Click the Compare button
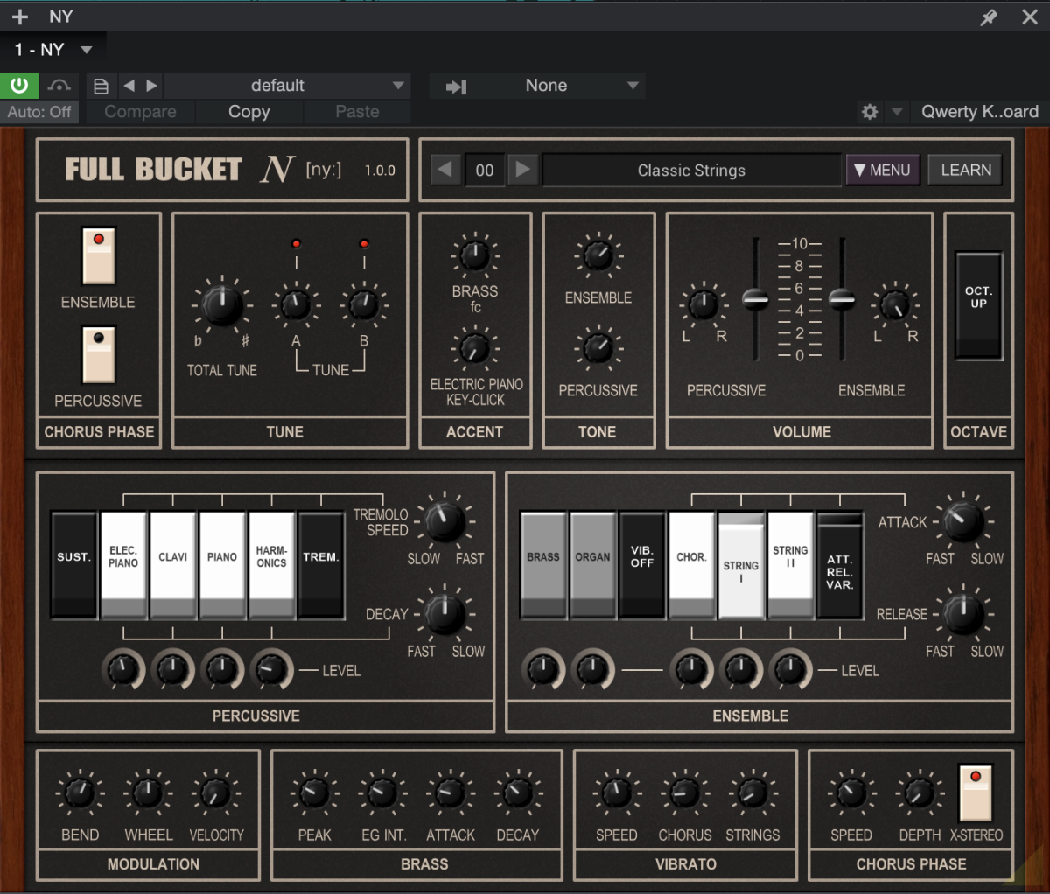Screen dimensions: 1050x894 click(x=140, y=112)
